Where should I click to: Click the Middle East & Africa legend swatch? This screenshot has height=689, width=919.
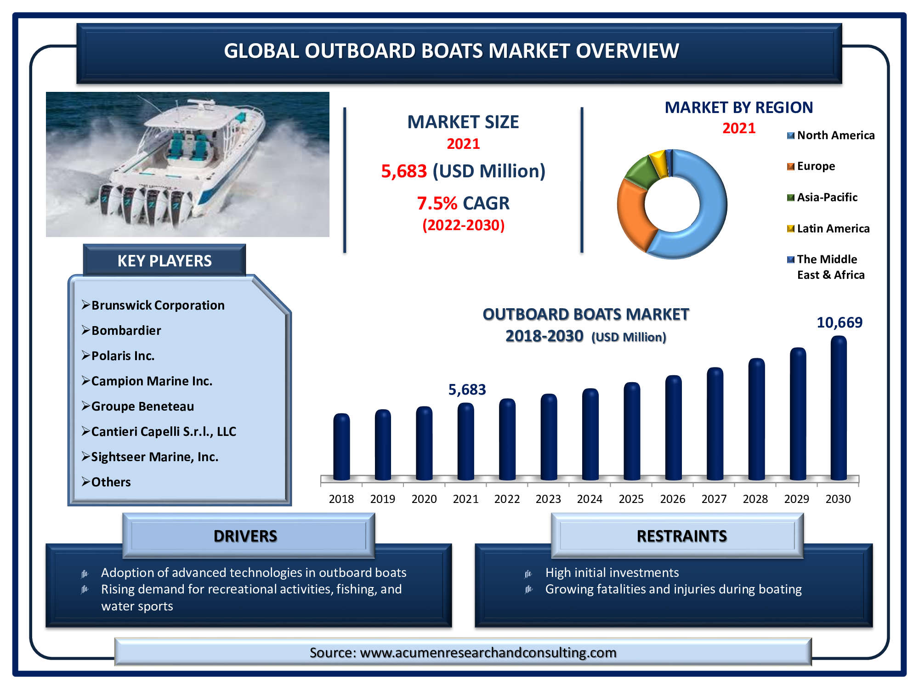[x=790, y=260]
